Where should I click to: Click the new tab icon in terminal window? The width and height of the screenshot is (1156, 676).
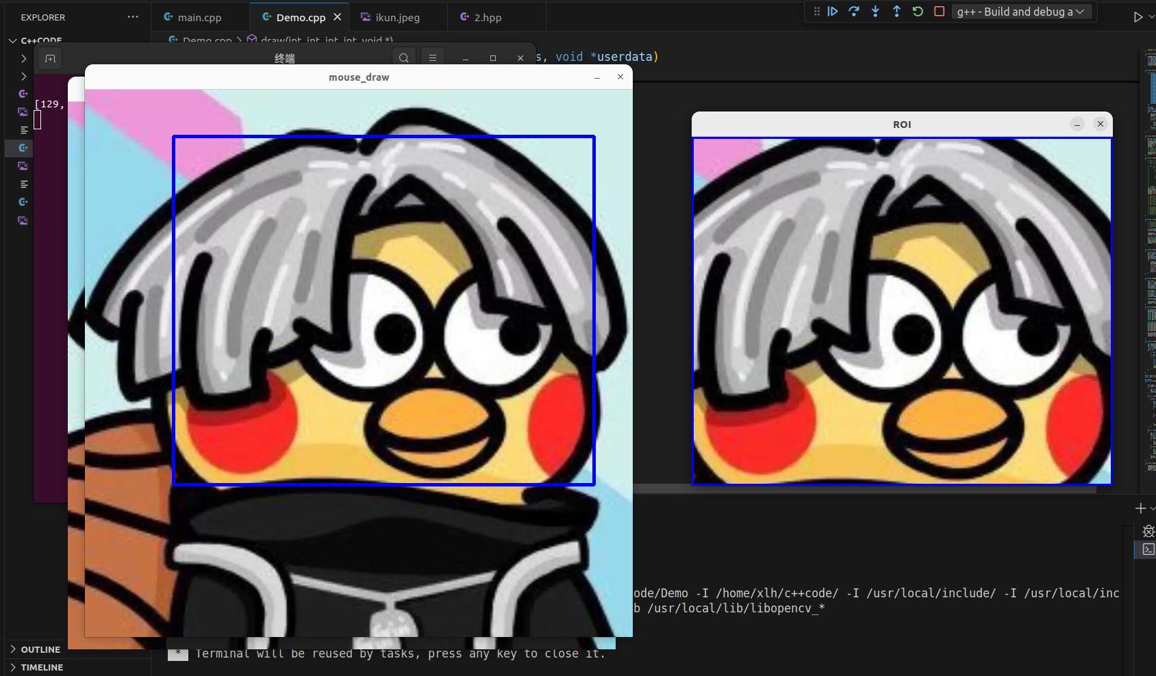[x=50, y=58]
